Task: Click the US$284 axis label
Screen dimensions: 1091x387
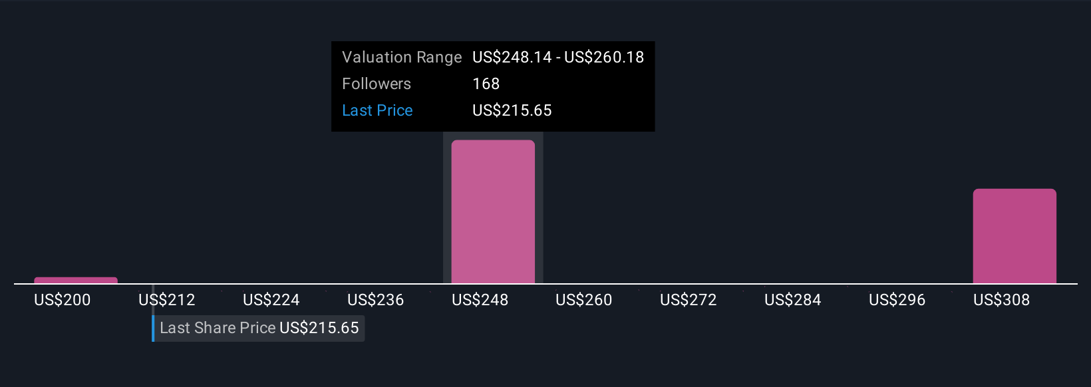Action: pos(793,300)
